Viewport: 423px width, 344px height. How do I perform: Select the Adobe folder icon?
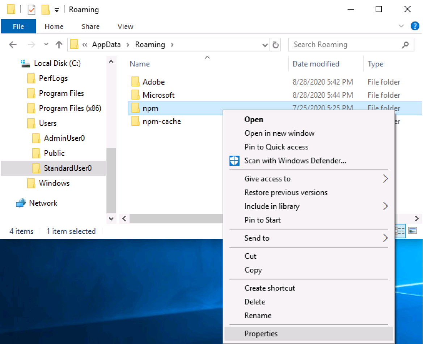135,82
